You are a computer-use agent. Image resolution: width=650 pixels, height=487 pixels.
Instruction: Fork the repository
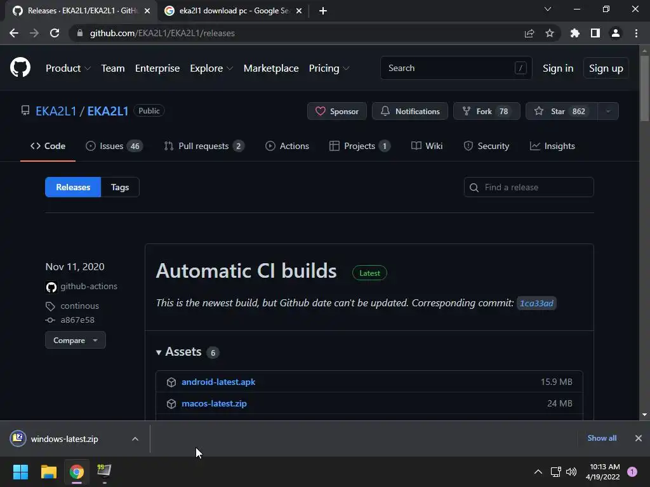(486, 111)
